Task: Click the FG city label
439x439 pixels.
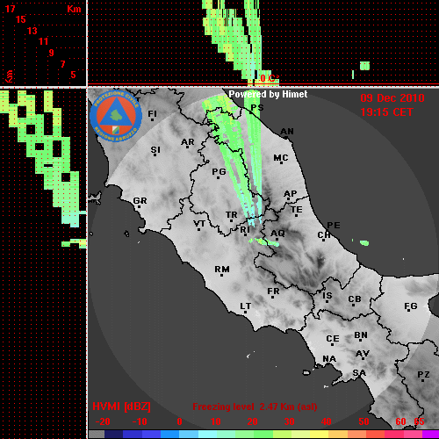Action: pos(411,306)
